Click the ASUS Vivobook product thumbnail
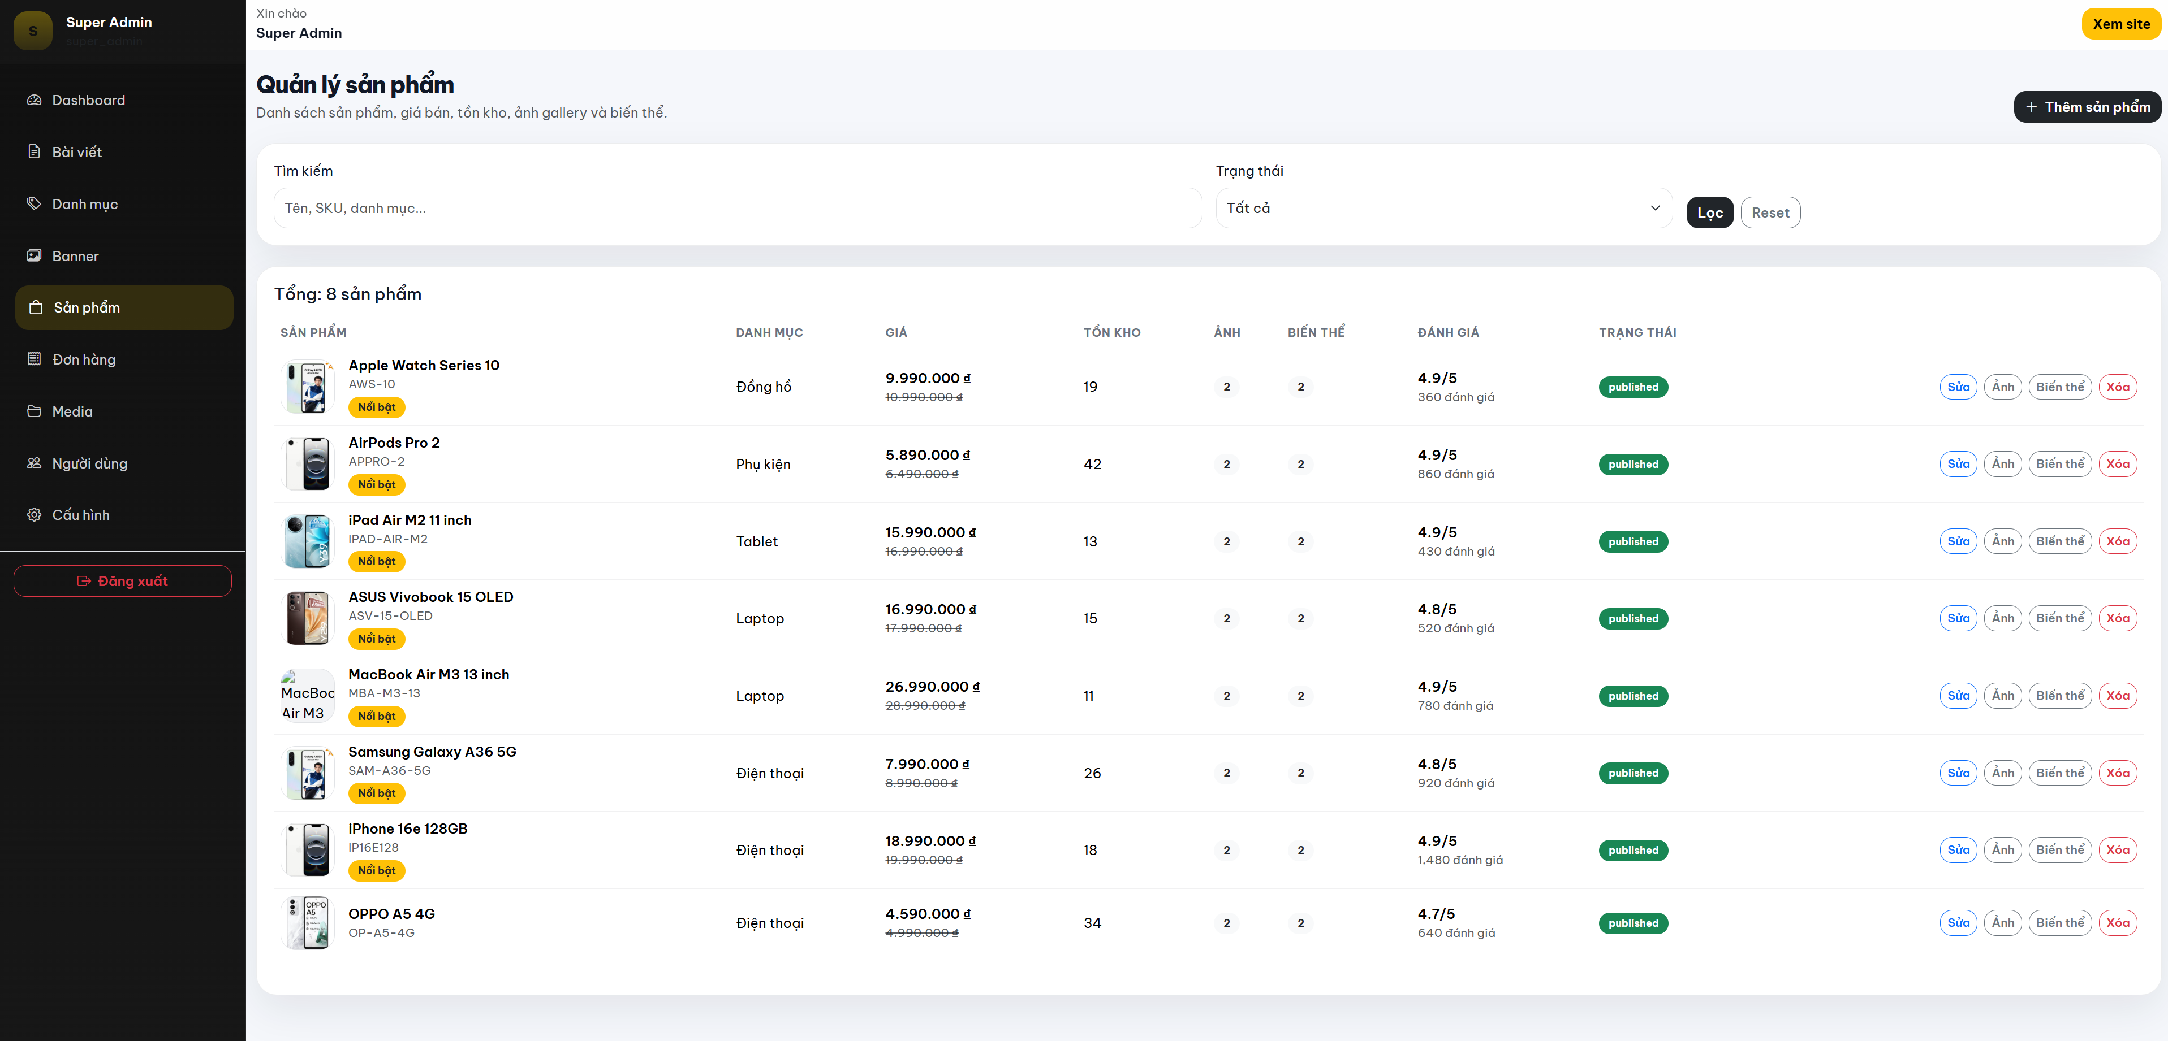2168x1041 pixels. [307, 618]
